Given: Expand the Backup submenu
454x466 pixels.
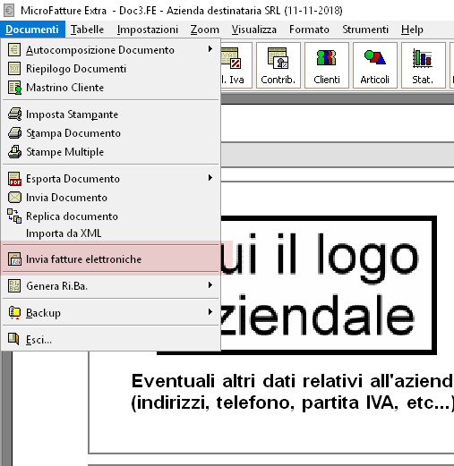Looking at the screenshot, I should [111, 313].
